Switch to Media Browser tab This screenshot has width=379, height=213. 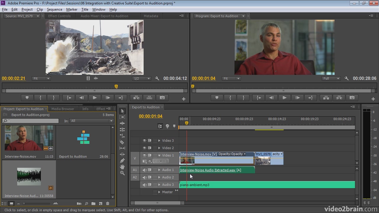62,109
